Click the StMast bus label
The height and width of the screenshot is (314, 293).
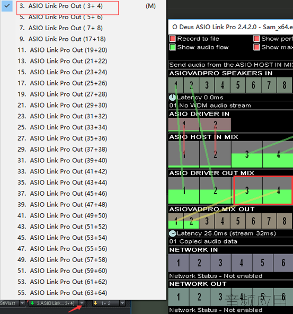[8, 303]
